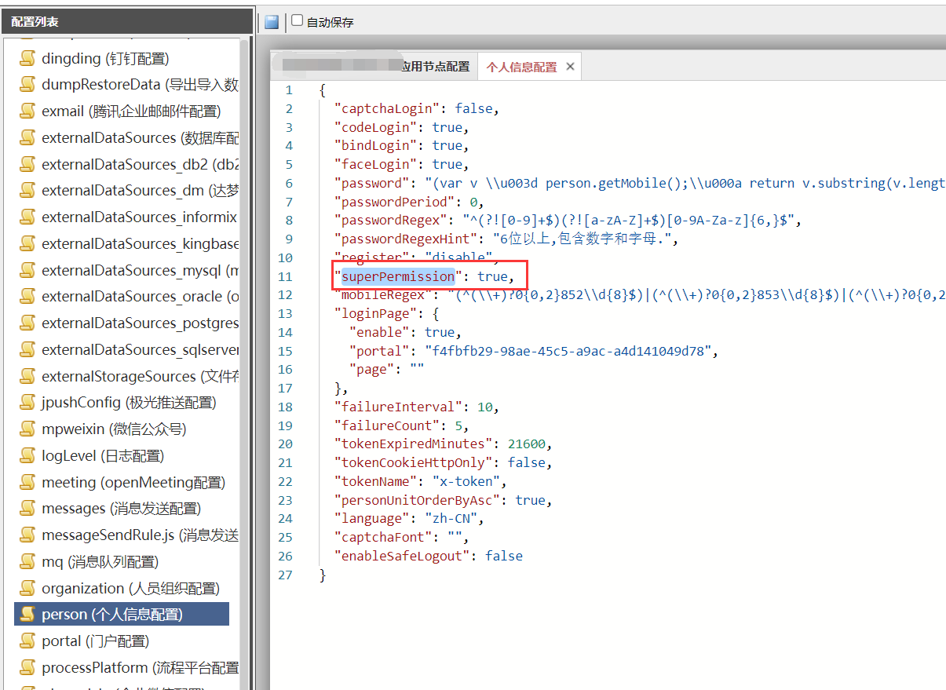Enable the 自动保存 checkbox
Image resolution: width=946 pixels, height=690 pixels.
click(298, 21)
